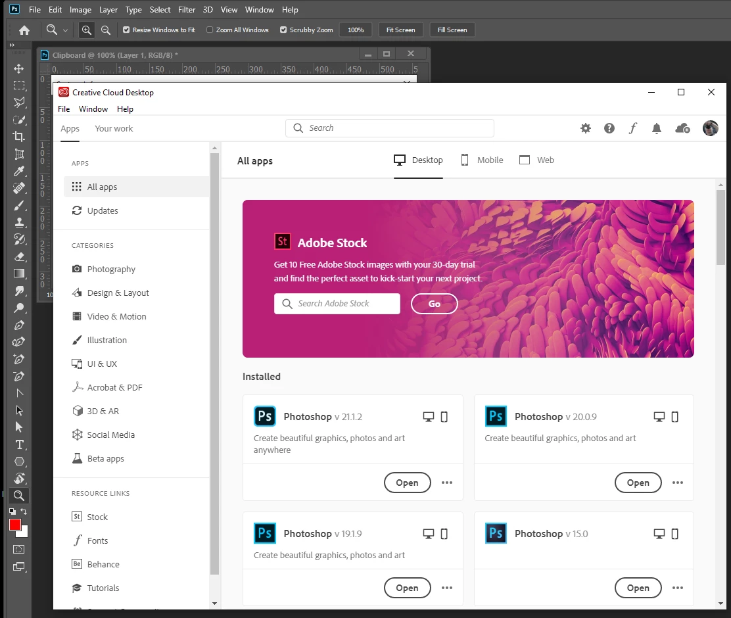Select the Eraser tool
The width and height of the screenshot is (731, 618).
(18, 256)
